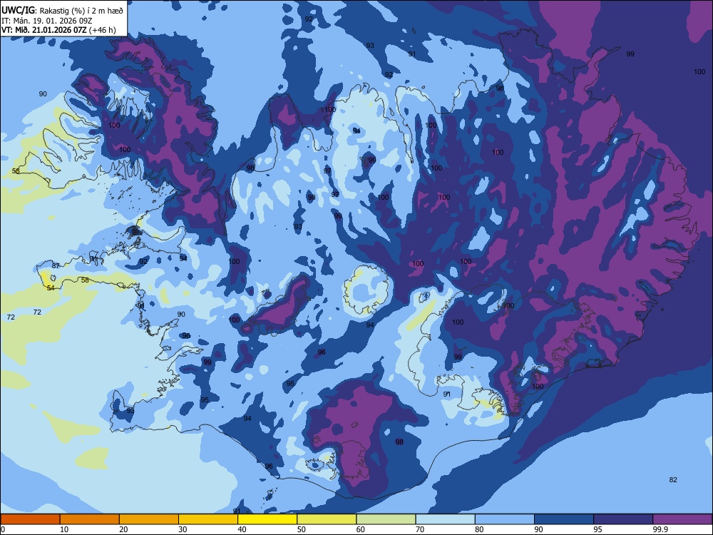Click the light green 60–70 legend swatch
Viewport: 713px width, 535px height.
click(x=386, y=519)
